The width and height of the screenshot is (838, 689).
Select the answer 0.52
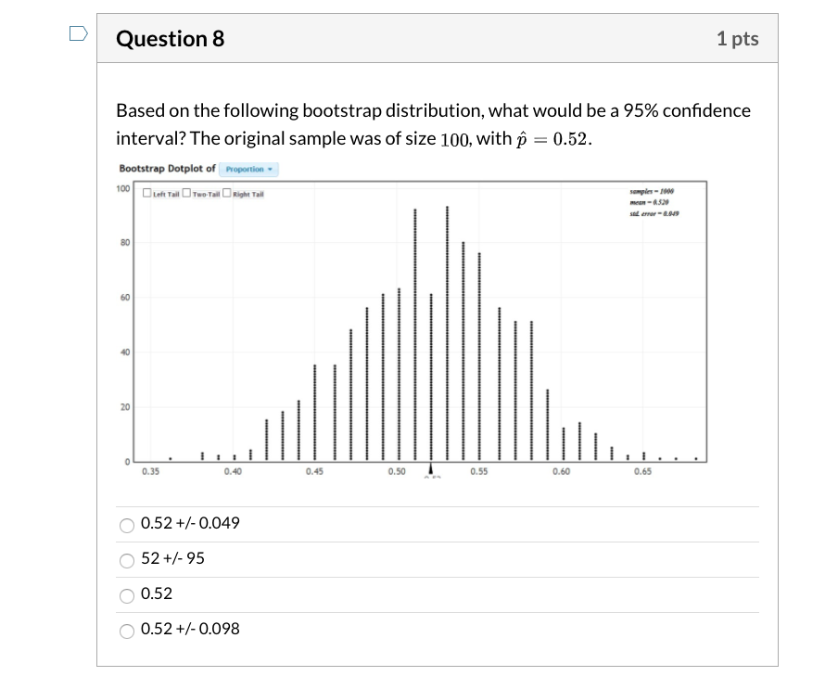click(127, 594)
